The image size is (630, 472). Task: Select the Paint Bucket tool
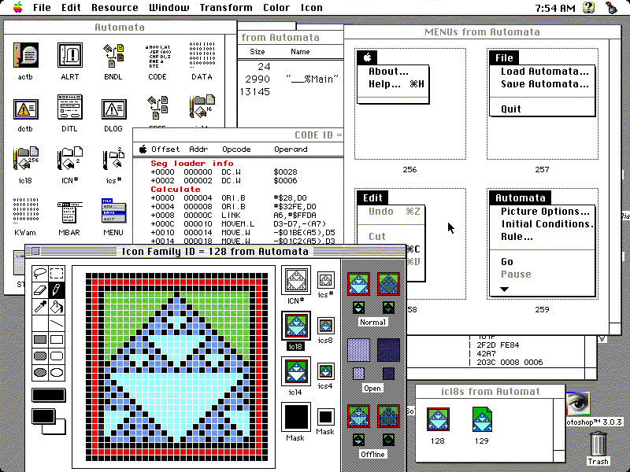(x=57, y=307)
